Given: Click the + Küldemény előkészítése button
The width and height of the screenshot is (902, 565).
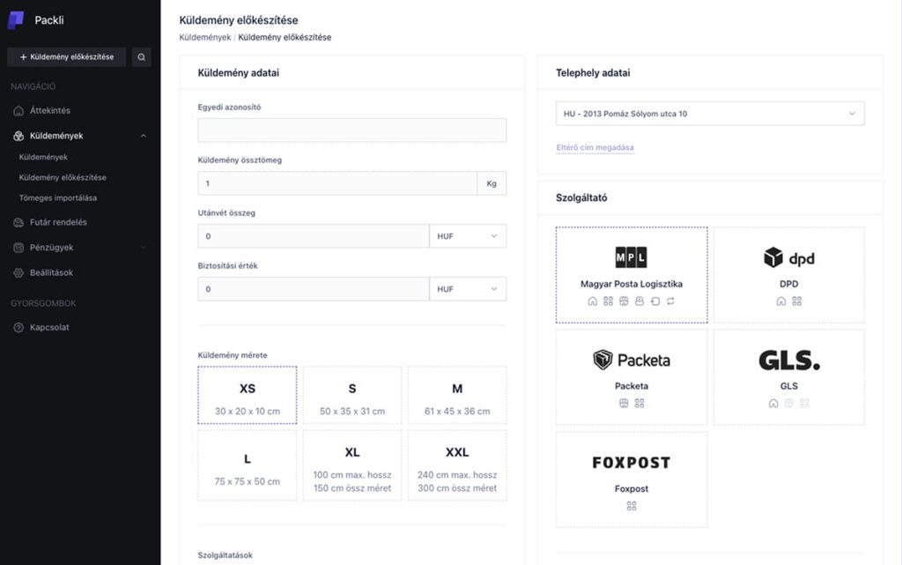Looking at the screenshot, I should (67, 57).
